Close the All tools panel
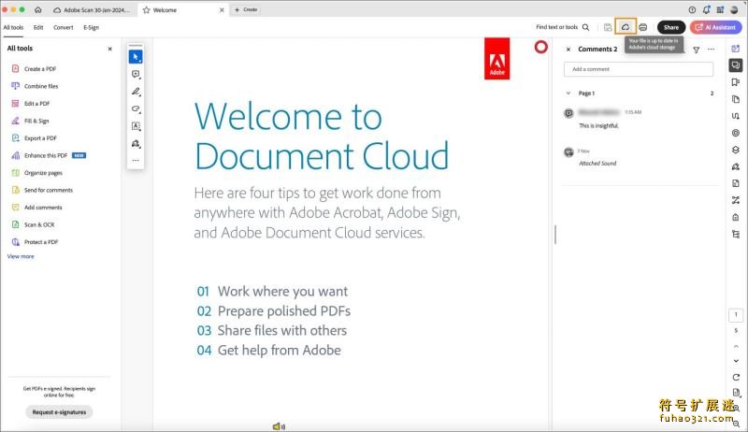This screenshot has height=432, width=748. pos(109,49)
